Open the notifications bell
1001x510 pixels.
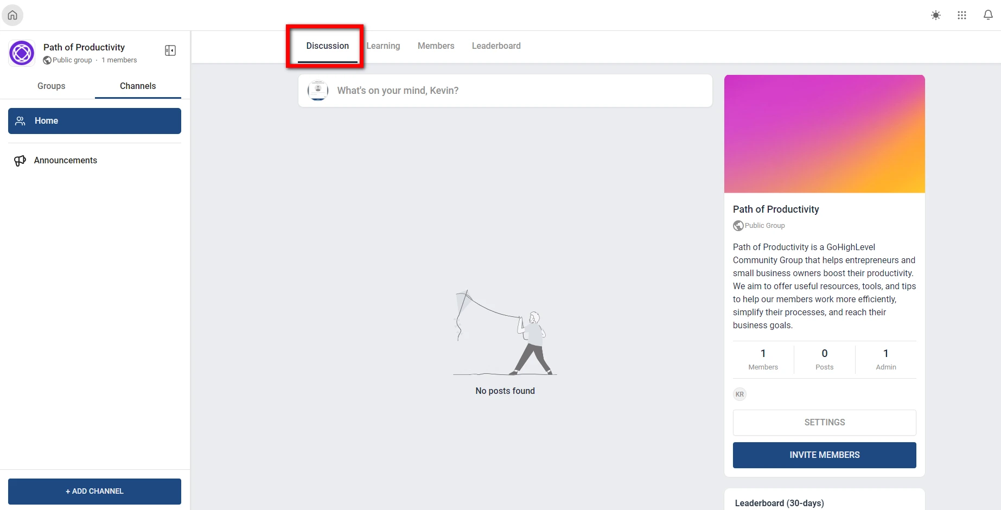tap(988, 15)
